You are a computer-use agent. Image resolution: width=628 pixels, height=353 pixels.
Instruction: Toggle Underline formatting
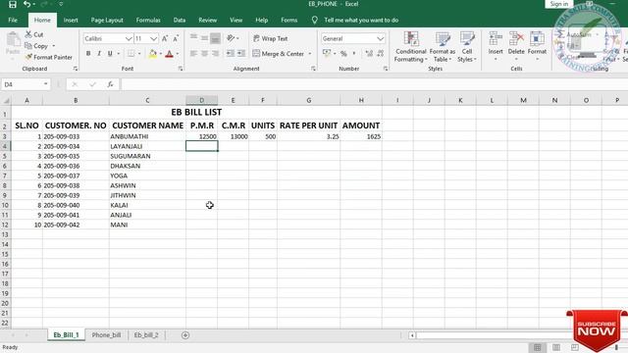click(x=110, y=54)
